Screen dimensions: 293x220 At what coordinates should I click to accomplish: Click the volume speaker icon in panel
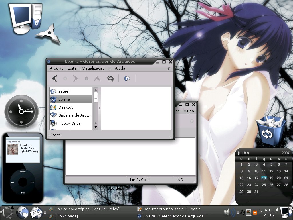tap(229, 212)
